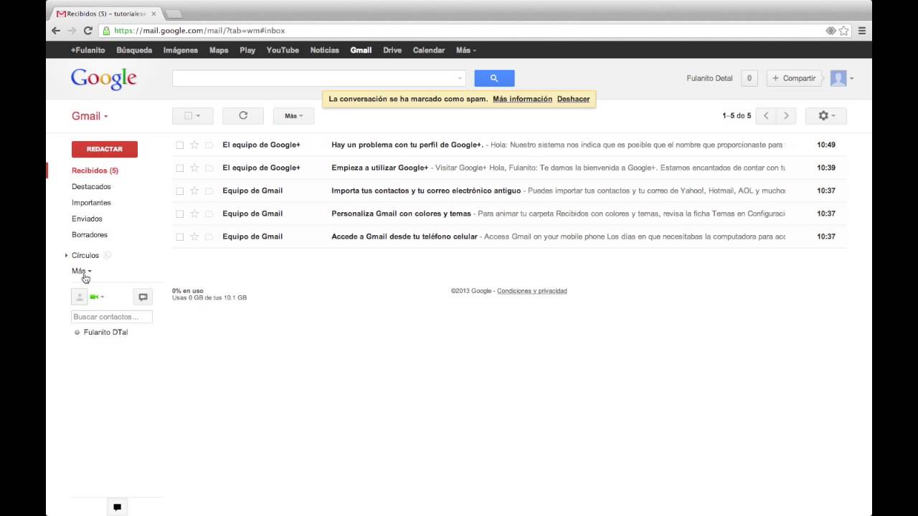
Task: Expand the Círculos section triangle
Action: point(67,255)
